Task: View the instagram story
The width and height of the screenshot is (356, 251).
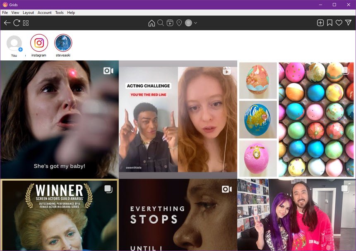Action: click(39, 43)
